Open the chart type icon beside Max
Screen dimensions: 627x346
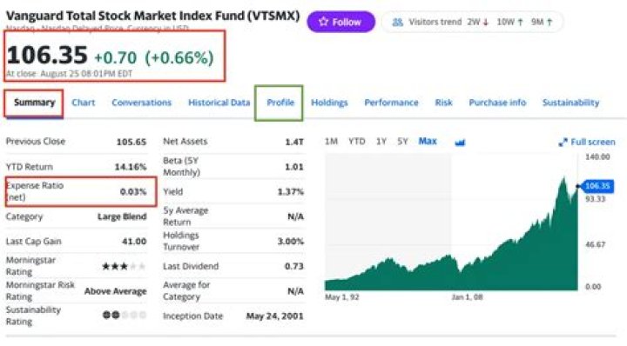point(461,142)
